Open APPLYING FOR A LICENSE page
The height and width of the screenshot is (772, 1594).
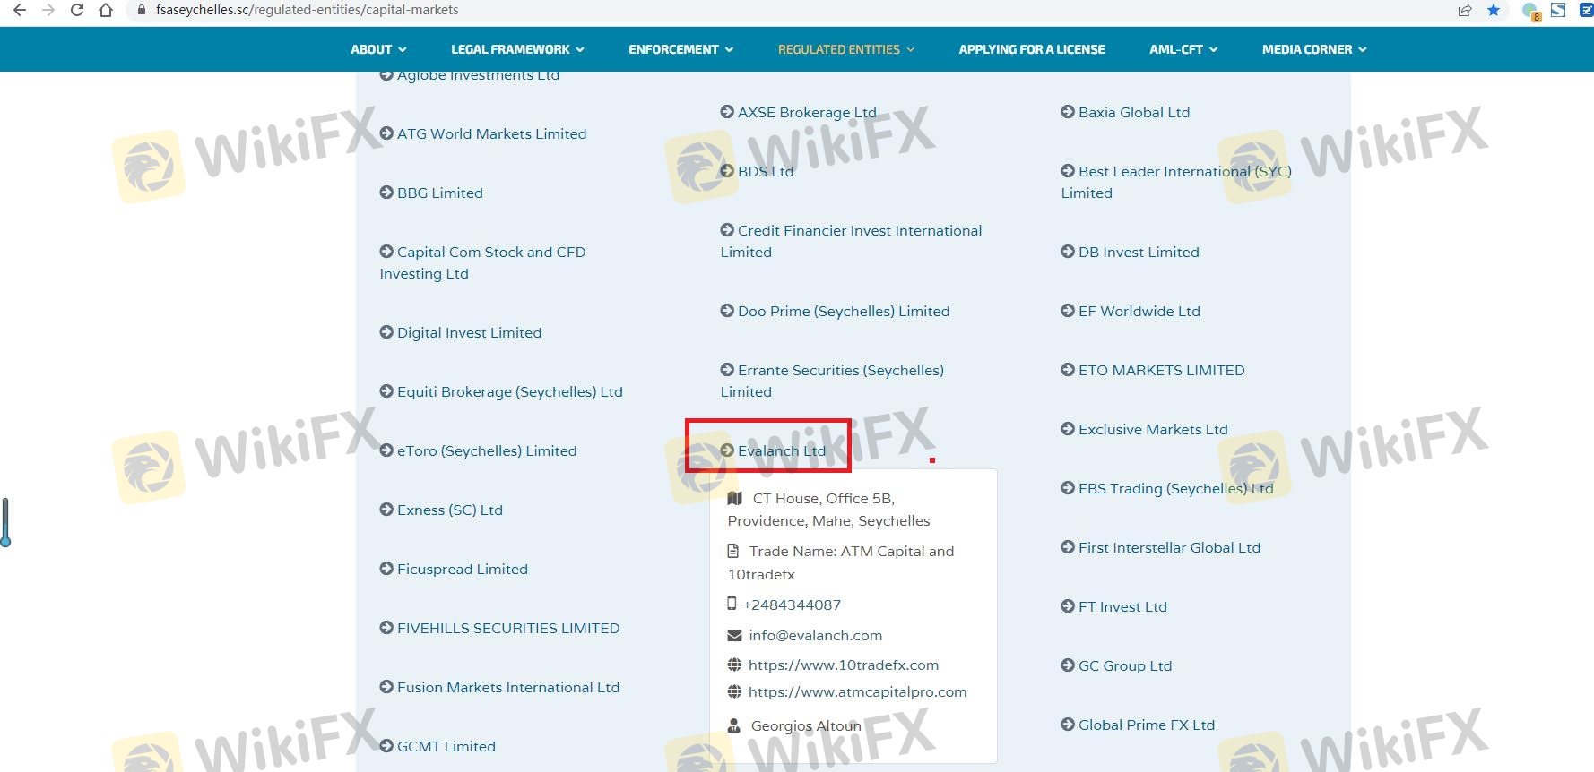point(1032,49)
